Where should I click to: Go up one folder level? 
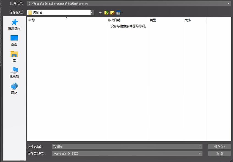[106, 13]
